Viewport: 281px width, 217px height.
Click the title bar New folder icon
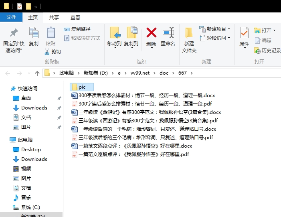(28, 6)
